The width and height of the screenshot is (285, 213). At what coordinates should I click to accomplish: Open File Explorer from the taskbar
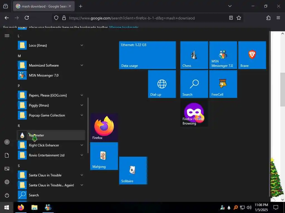pyautogui.click(x=34, y=207)
